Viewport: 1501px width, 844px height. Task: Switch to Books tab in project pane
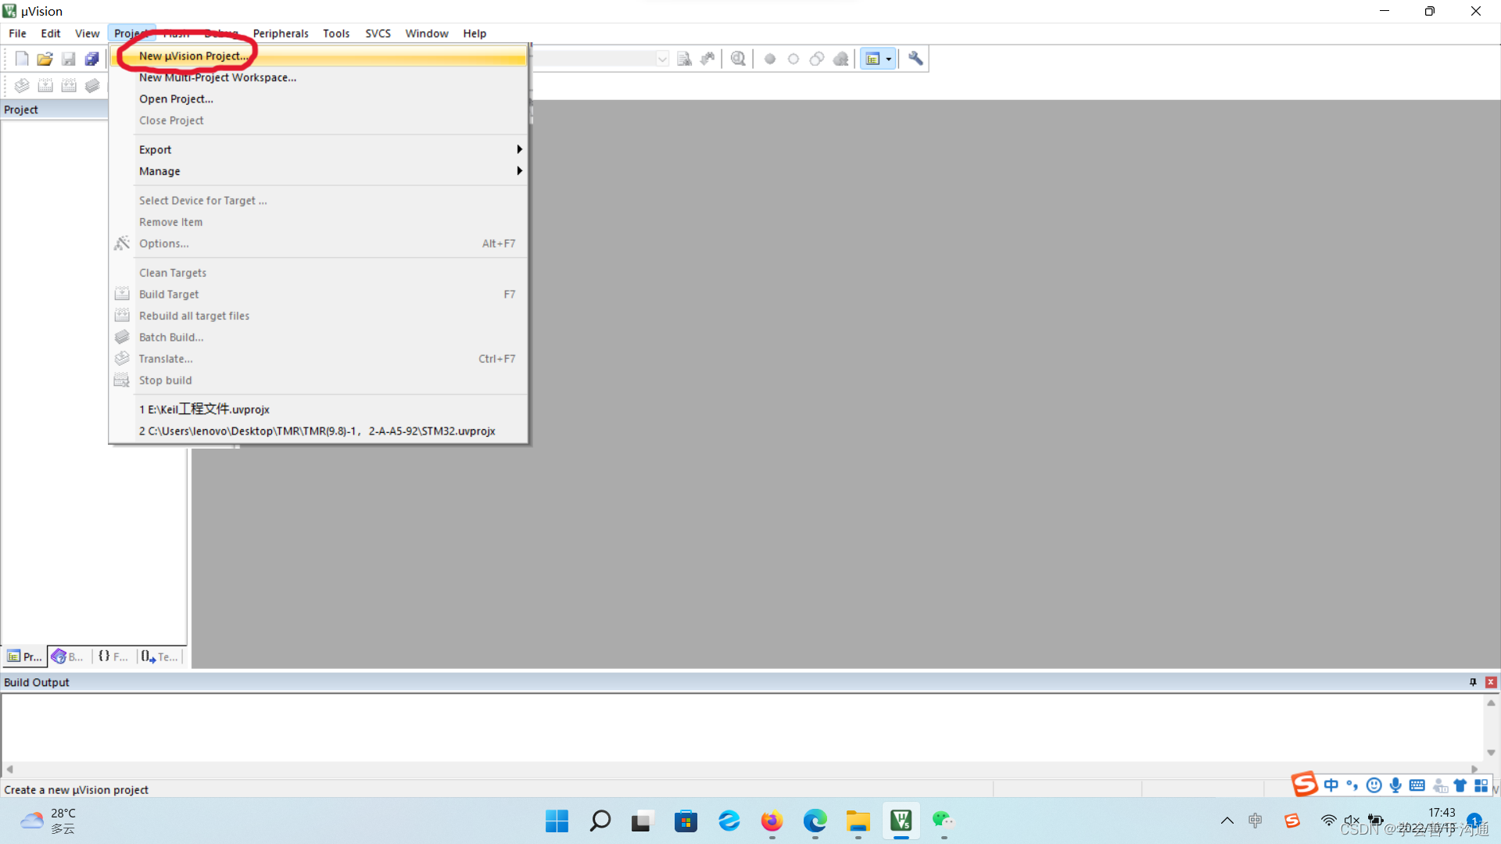pyautogui.click(x=68, y=656)
